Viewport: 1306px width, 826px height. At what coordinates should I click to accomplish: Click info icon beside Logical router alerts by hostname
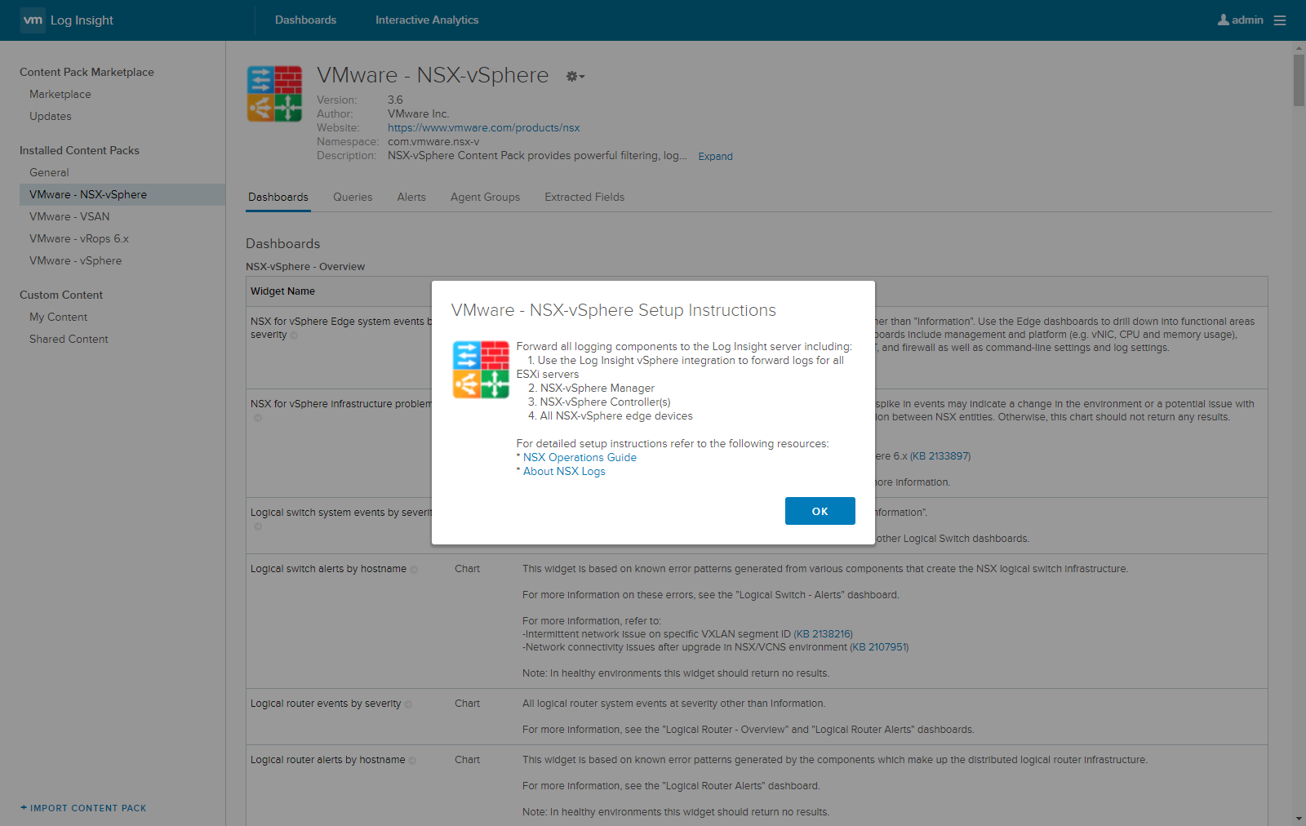coord(412,761)
